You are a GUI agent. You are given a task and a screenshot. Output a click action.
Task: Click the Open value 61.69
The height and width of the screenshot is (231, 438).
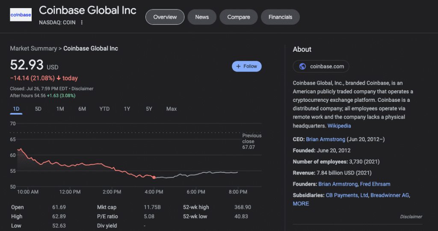point(59,207)
